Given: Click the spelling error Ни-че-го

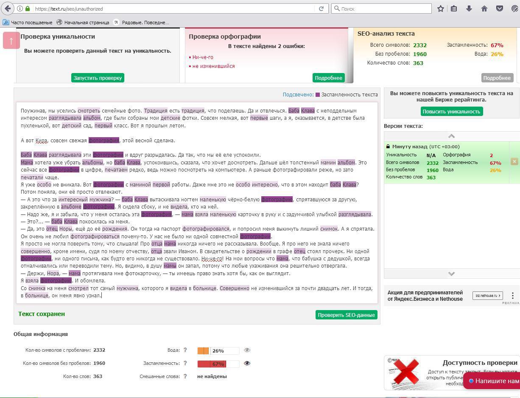Looking at the screenshot, I should coord(203,57).
